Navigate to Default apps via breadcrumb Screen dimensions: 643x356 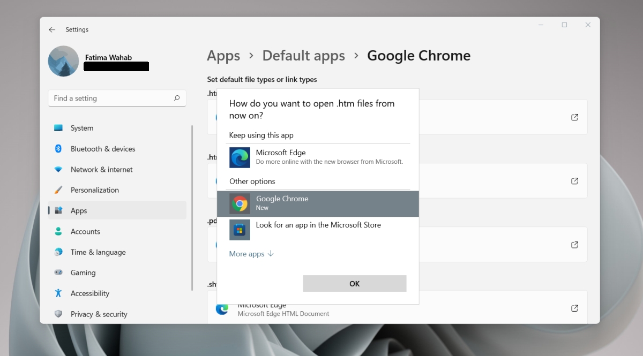303,56
